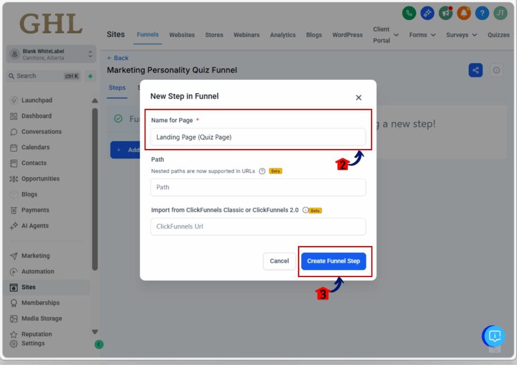Image resolution: width=517 pixels, height=365 pixels.
Task: Expand the Forms dropdown
Action: tap(422, 35)
